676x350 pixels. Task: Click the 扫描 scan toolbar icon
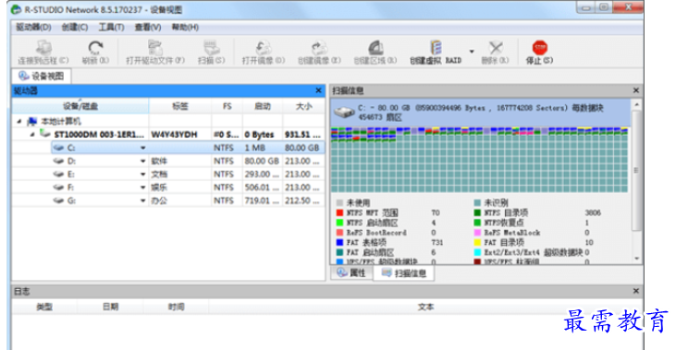click(211, 48)
